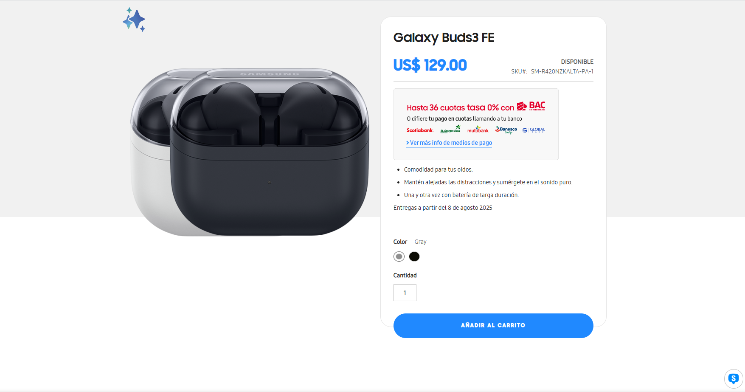Choose the Gray color swatch

pyautogui.click(x=399, y=257)
